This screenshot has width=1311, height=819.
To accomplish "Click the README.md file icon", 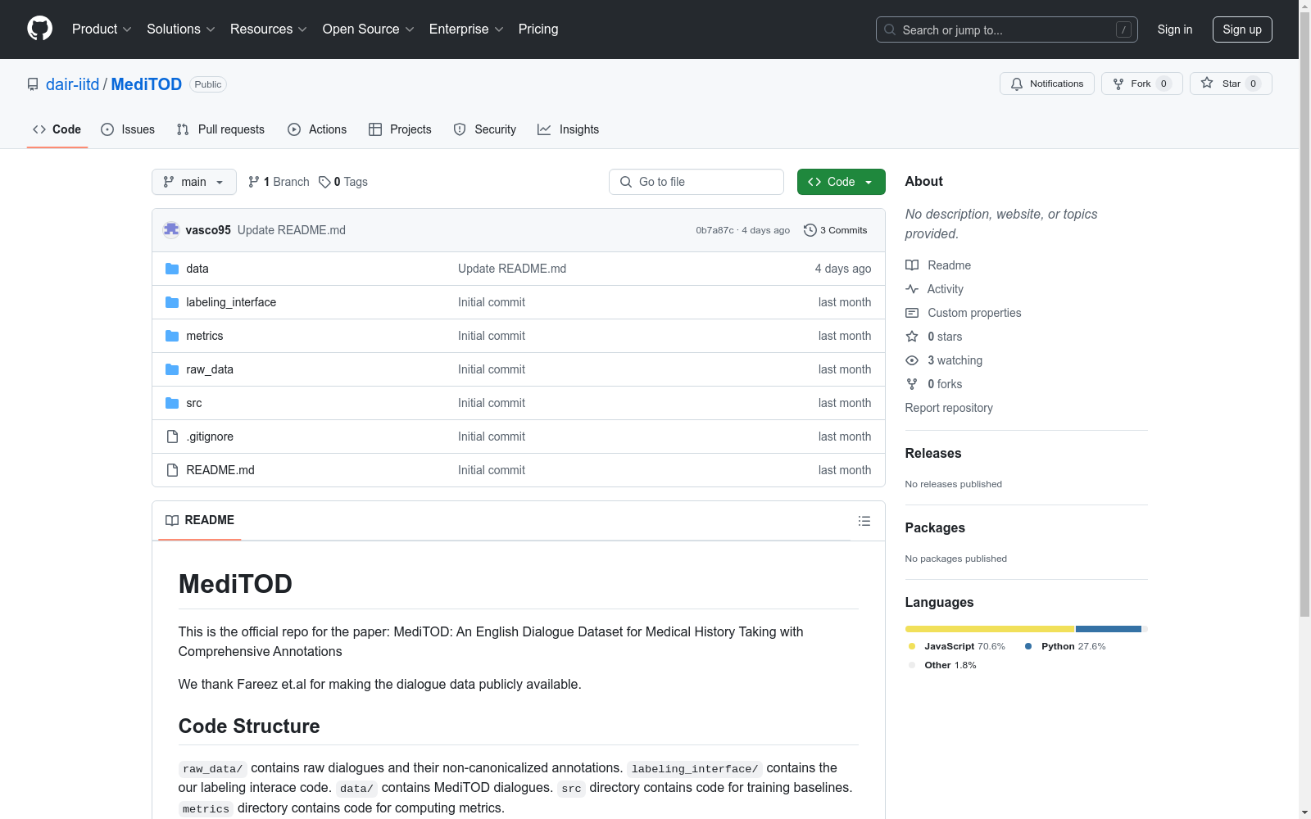I will pyautogui.click(x=172, y=470).
